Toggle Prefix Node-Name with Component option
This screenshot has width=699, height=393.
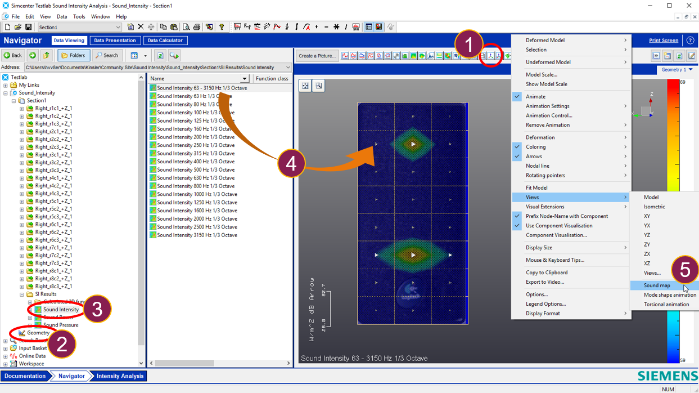(566, 216)
